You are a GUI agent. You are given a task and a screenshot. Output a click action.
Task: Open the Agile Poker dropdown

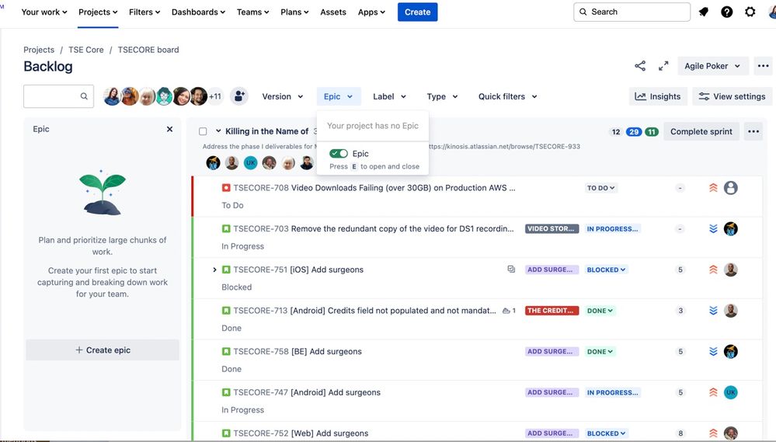point(712,66)
